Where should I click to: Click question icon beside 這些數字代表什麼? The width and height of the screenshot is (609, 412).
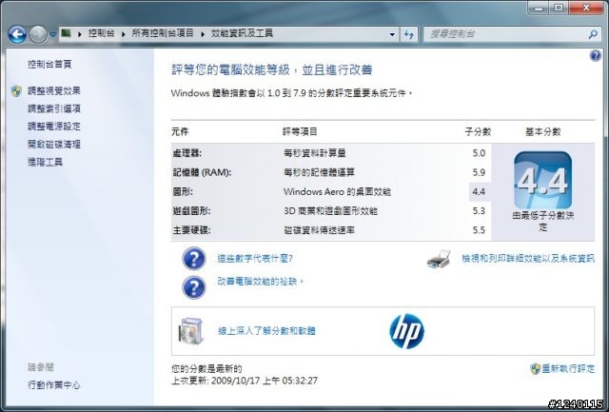[194, 259]
